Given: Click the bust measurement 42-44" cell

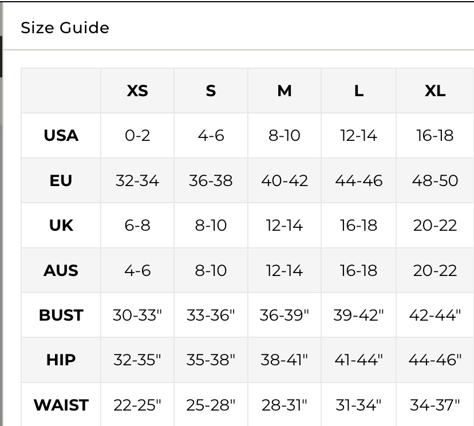Looking at the screenshot, I should tap(435, 315).
